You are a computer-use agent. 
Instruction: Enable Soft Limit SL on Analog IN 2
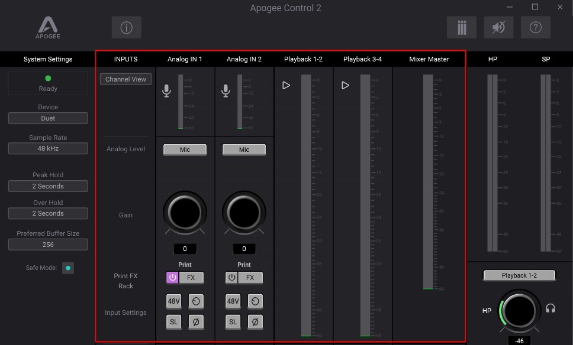pyautogui.click(x=233, y=321)
